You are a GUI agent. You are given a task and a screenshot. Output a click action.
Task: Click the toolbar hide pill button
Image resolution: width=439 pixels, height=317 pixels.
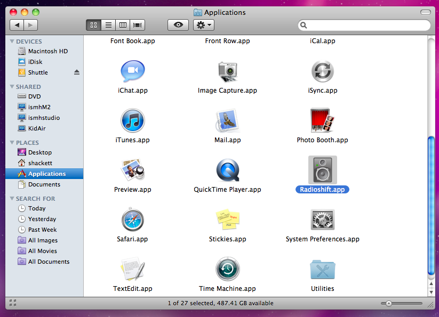(x=426, y=12)
